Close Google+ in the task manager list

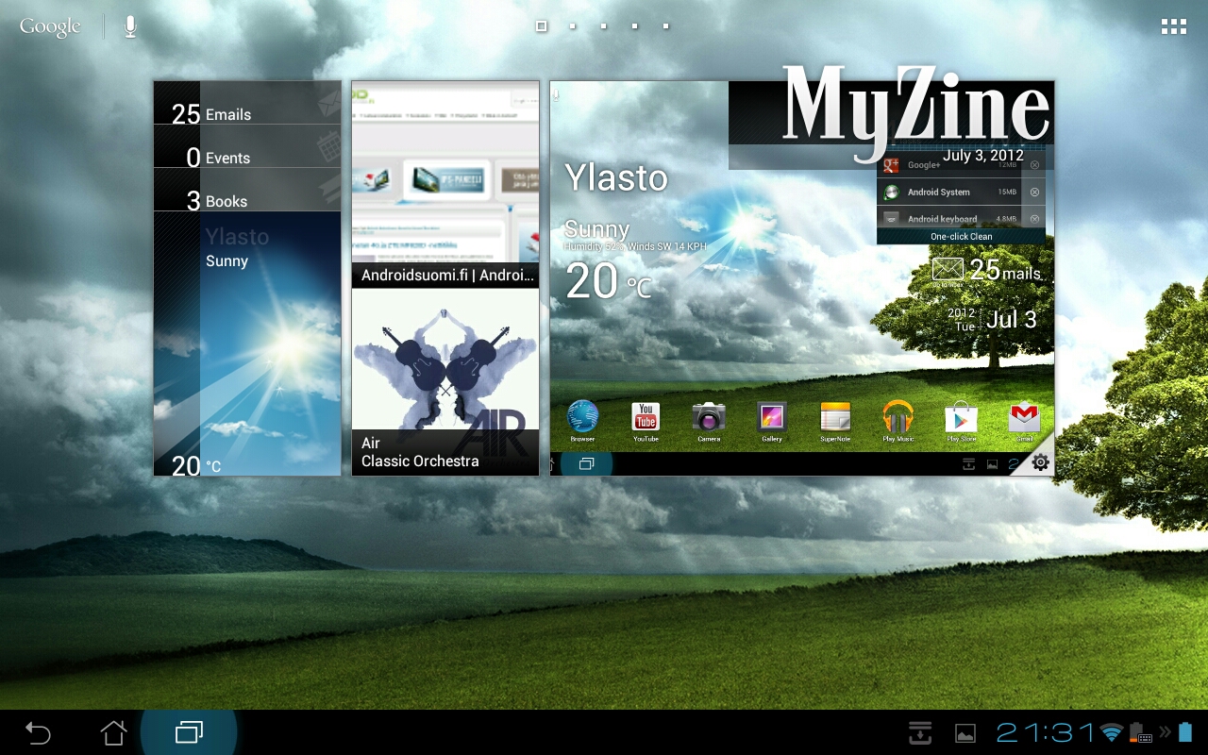(x=1034, y=165)
